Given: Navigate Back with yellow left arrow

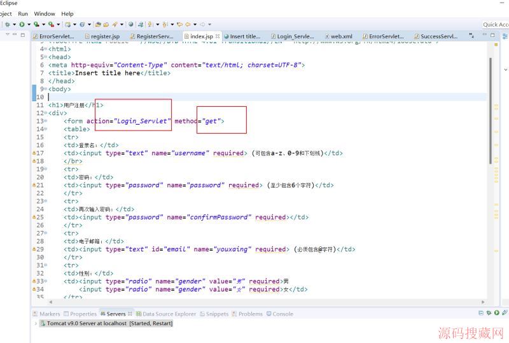Looking at the screenshot, I should coord(188,24).
